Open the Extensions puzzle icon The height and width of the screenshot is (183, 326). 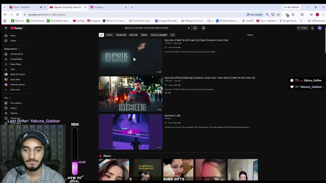click(x=293, y=14)
